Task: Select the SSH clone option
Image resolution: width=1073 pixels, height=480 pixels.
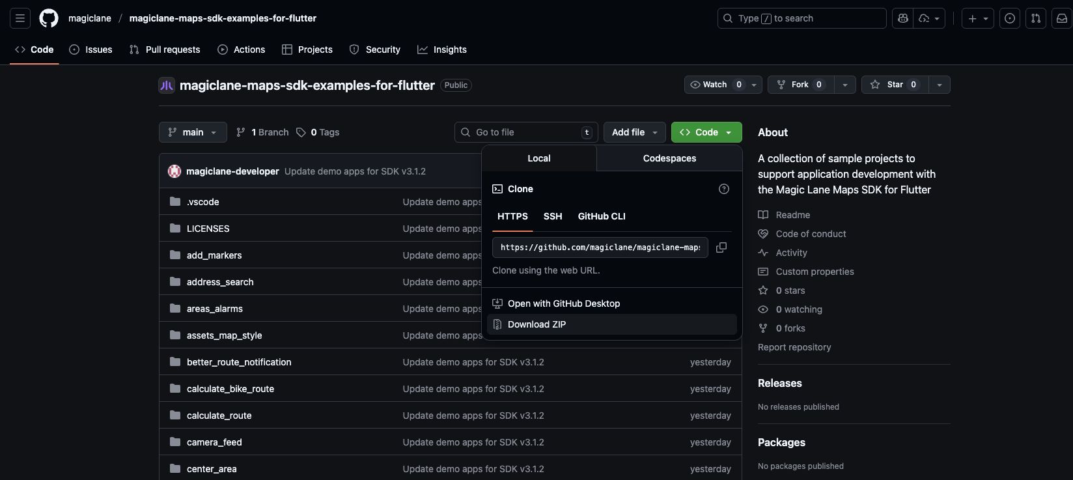Action: tap(552, 216)
